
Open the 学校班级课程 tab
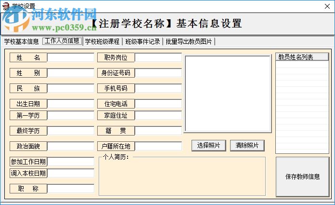[102, 41]
